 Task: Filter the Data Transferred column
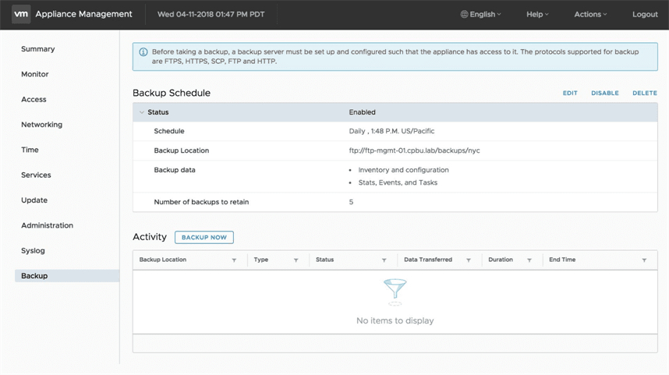[469, 260]
